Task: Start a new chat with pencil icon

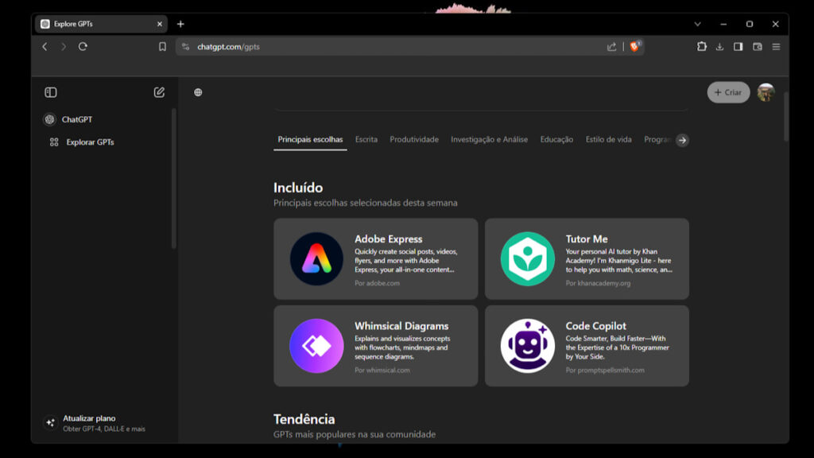Action: [159, 92]
